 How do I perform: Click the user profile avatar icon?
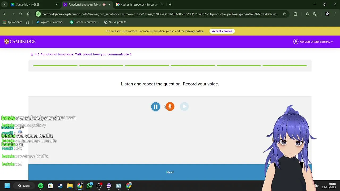coord(296,42)
